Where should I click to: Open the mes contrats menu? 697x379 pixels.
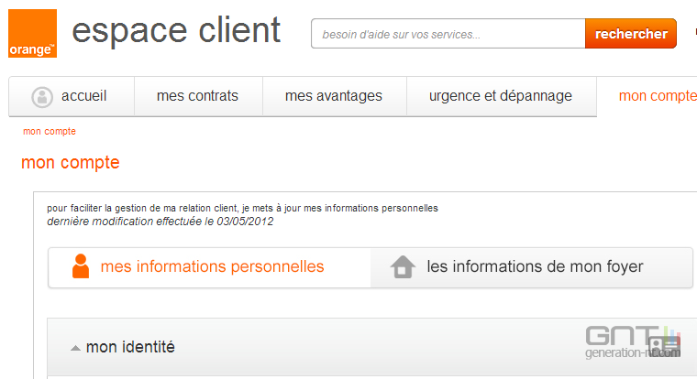[x=198, y=96]
